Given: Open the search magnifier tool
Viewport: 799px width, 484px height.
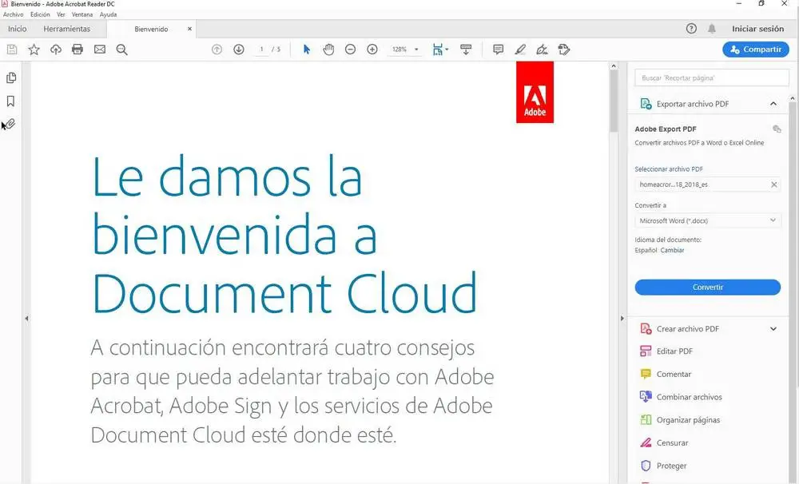Looking at the screenshot, I should pos(121,50).
